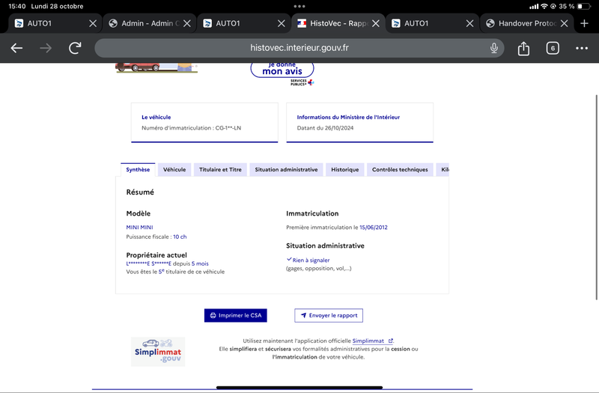599x393 pixels.
Task: Click the 15/06/2012 registration date
Action: [x=373, y=228]
